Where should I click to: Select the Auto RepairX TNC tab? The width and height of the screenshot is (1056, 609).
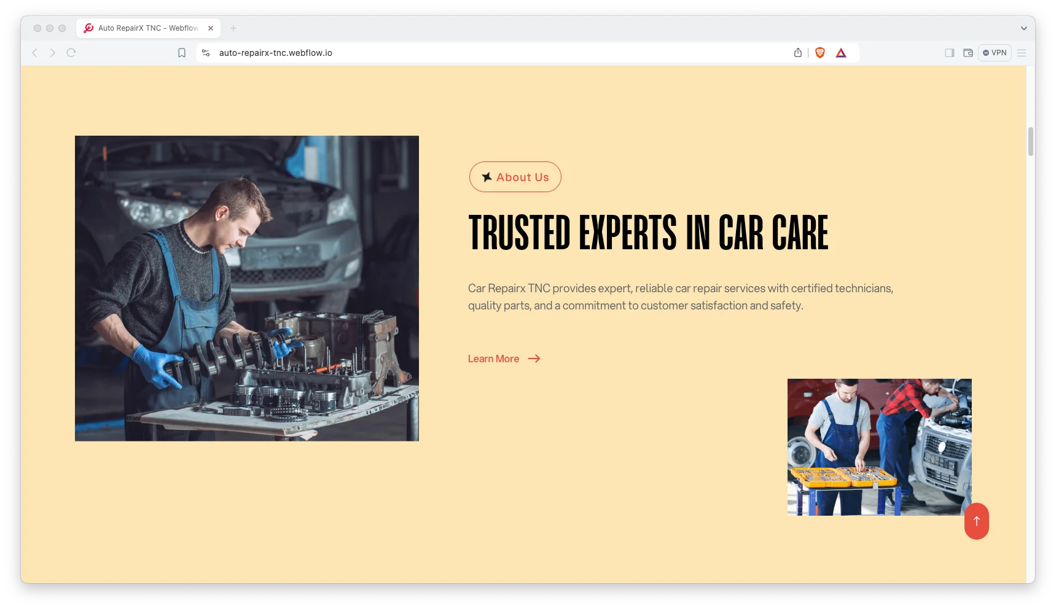click(149, 28)
